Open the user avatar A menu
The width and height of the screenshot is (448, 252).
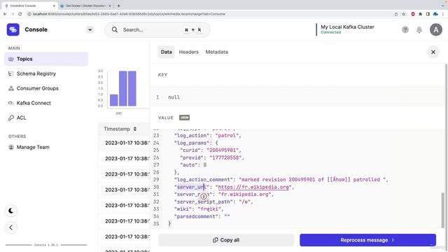(x=435, y=29)
